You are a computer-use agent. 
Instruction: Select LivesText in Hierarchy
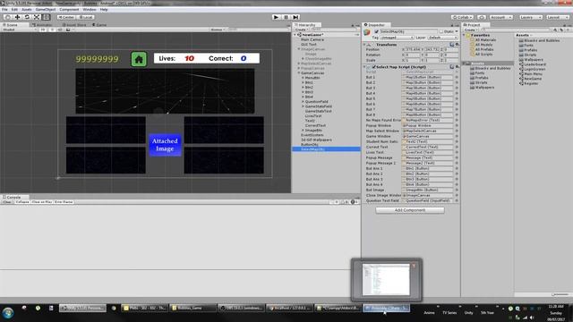tap(313, 115)
